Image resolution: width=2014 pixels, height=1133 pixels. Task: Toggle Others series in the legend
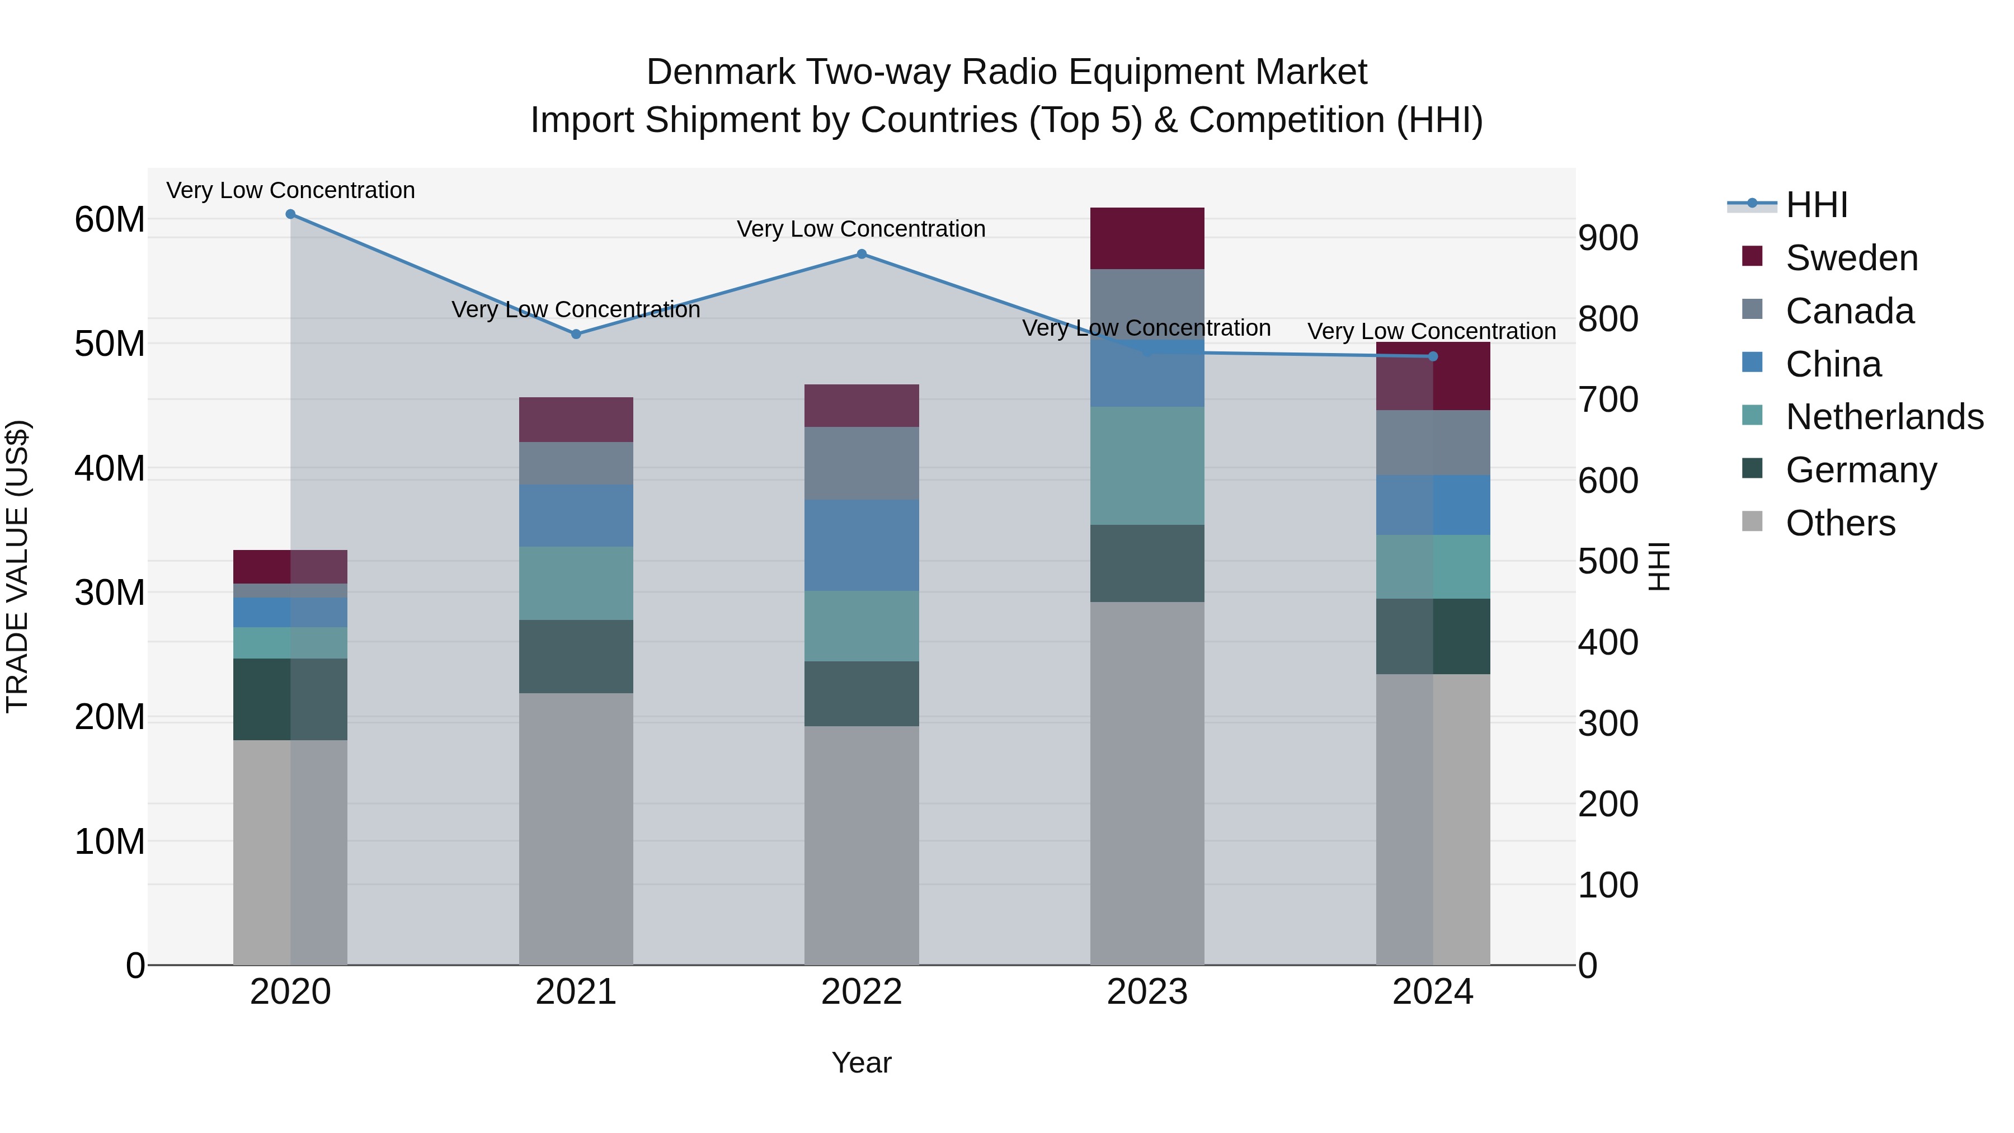pos(1819,523)
